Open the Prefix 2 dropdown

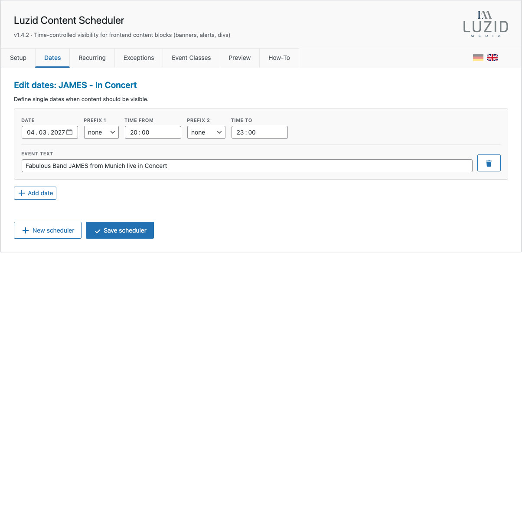point(206,132)
